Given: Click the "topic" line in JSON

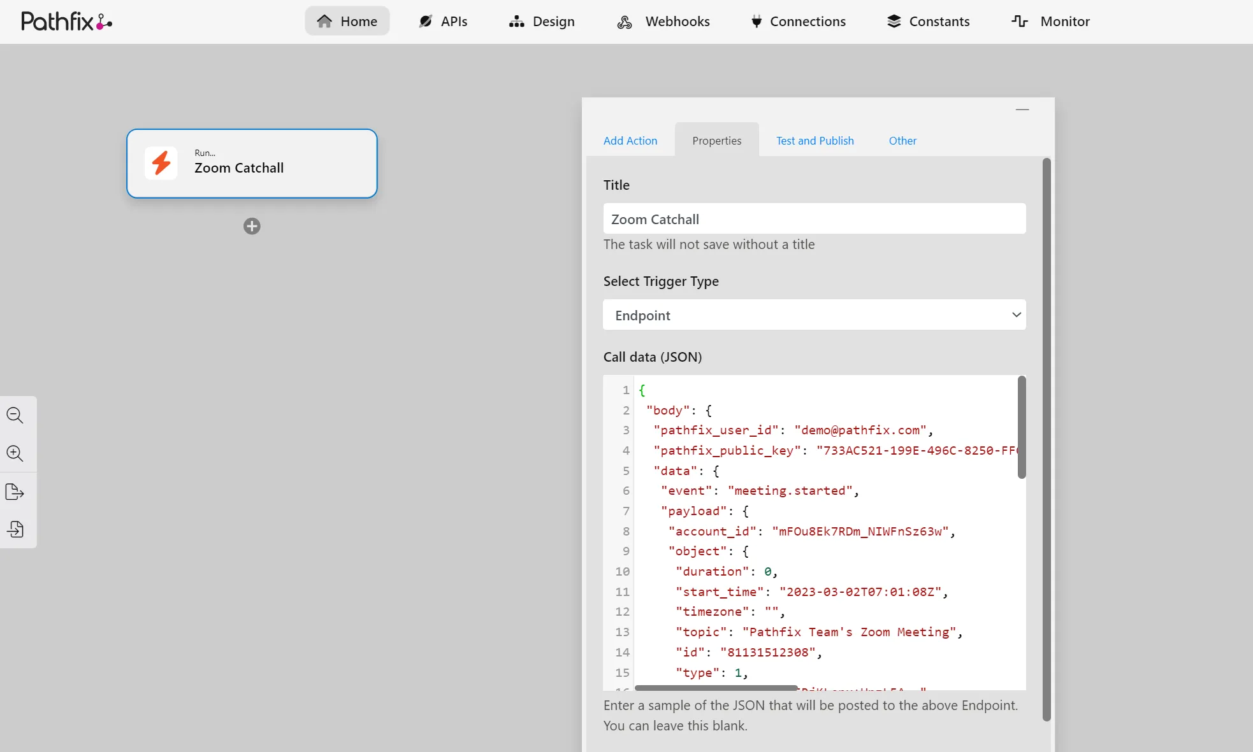Looking at the screenshot, I should (x=819, y=632).
